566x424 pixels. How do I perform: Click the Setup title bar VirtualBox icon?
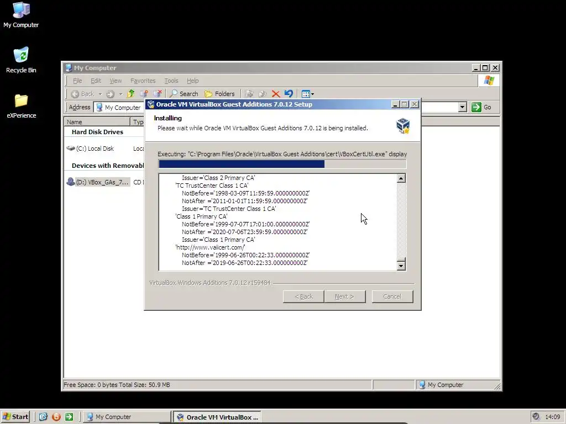click(x=151, y=104)
